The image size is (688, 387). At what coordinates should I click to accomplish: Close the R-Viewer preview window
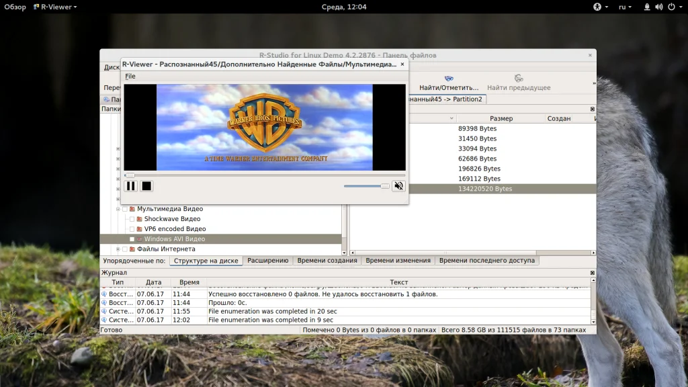pos(402,64)
